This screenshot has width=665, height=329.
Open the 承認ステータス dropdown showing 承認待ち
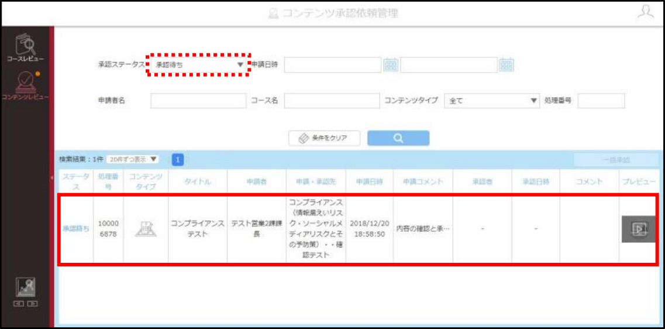point(198,65)
